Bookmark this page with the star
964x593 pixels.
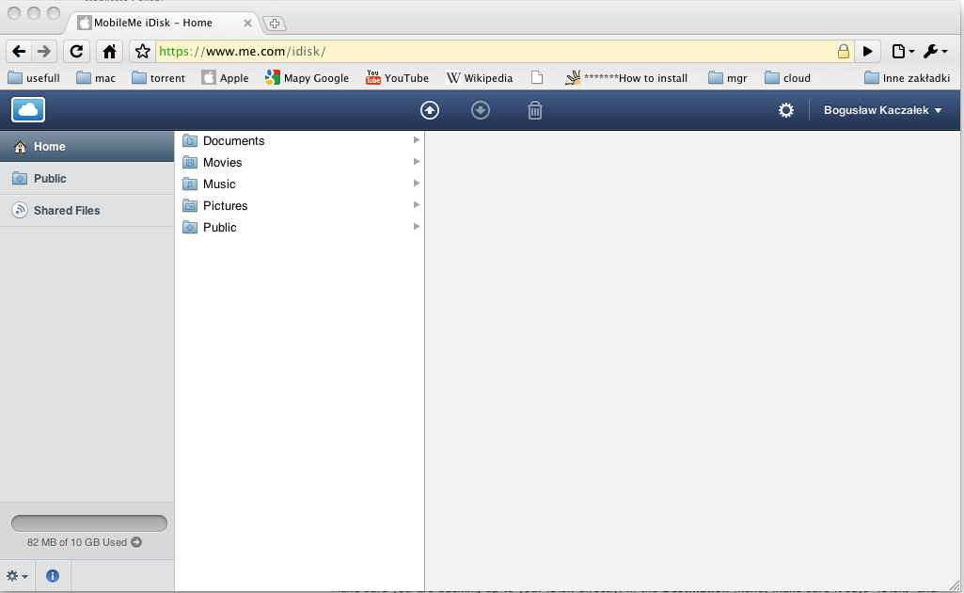pyautogui.click(x=143, y=51)
